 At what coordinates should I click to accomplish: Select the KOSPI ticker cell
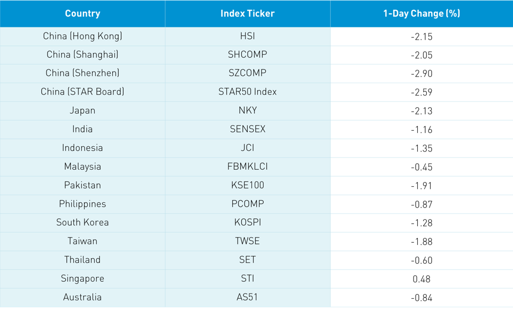coord(248,223)
